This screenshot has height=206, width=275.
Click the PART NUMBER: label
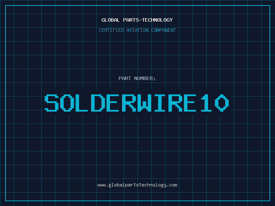137,78
